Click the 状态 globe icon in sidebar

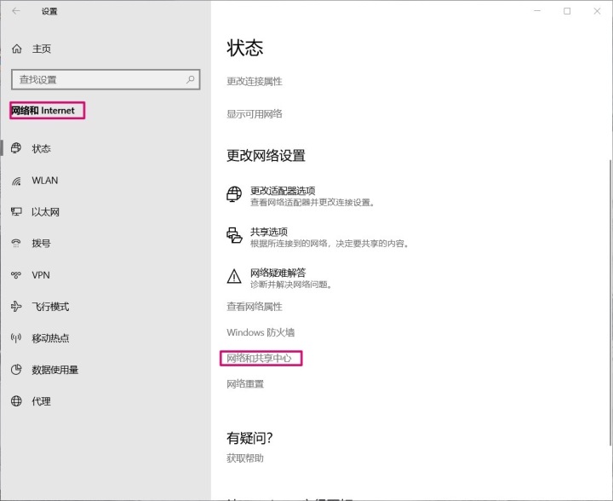[16, 148]
